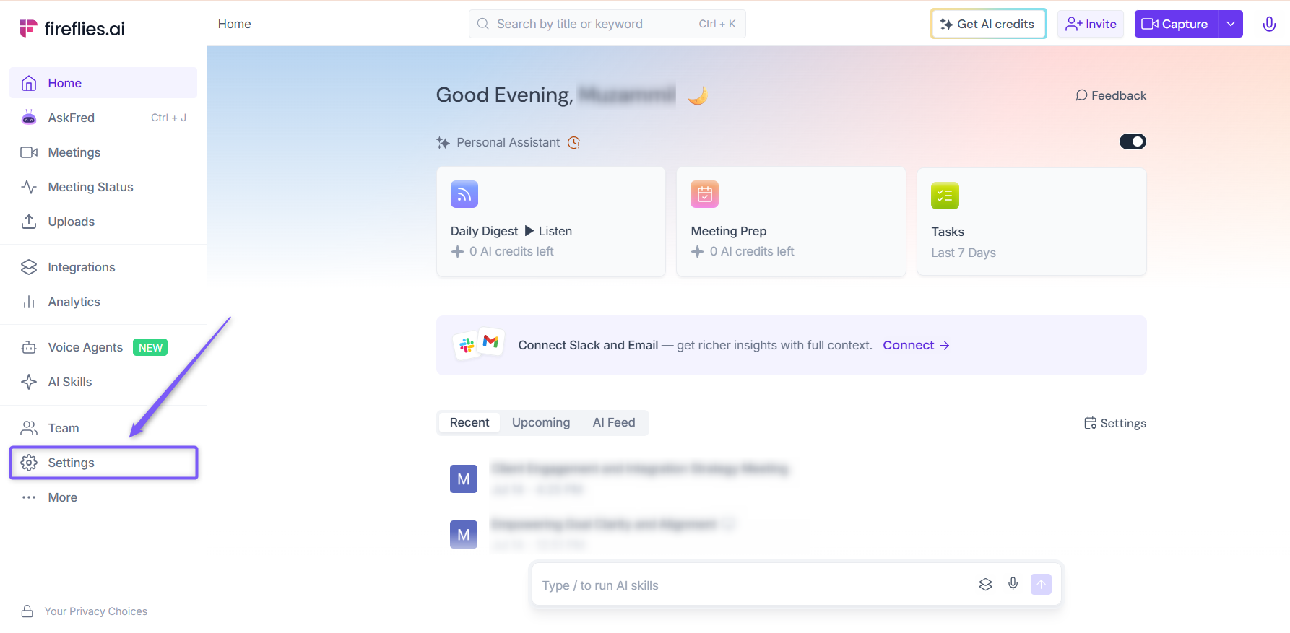
Task: Click the microphone icon in chat box
Action: [x=1013, y=584]
